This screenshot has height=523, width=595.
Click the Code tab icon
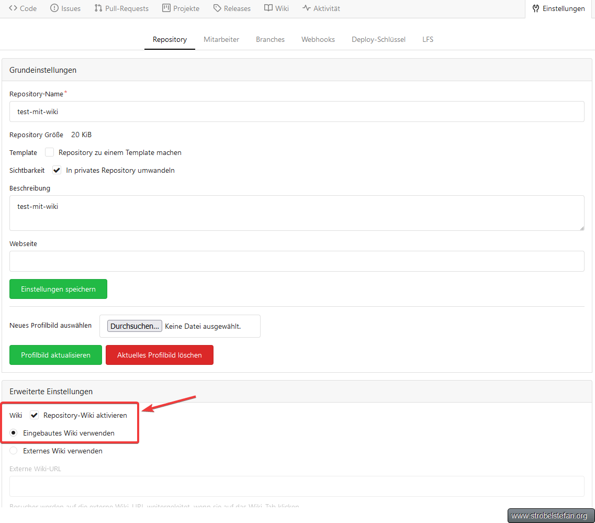click(x=13, y=8)
